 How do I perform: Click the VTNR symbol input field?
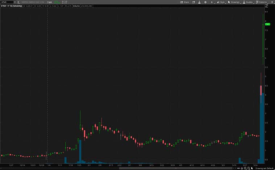point(7,2)
